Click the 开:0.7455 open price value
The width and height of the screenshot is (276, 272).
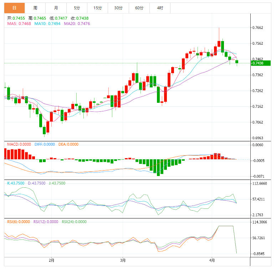click(x=16, y=18)
